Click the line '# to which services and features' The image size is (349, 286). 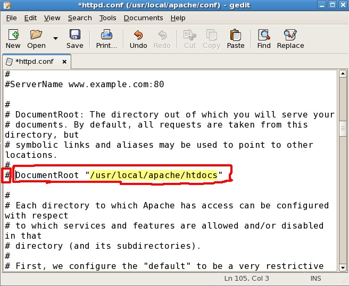[x=164, y=226]
